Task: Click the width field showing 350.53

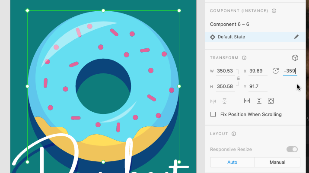Action: [x=225, y=71]
